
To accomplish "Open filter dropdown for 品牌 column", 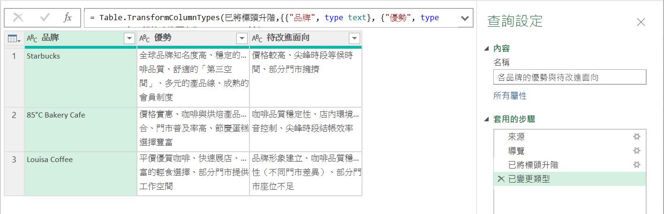I will coord(129,38).
